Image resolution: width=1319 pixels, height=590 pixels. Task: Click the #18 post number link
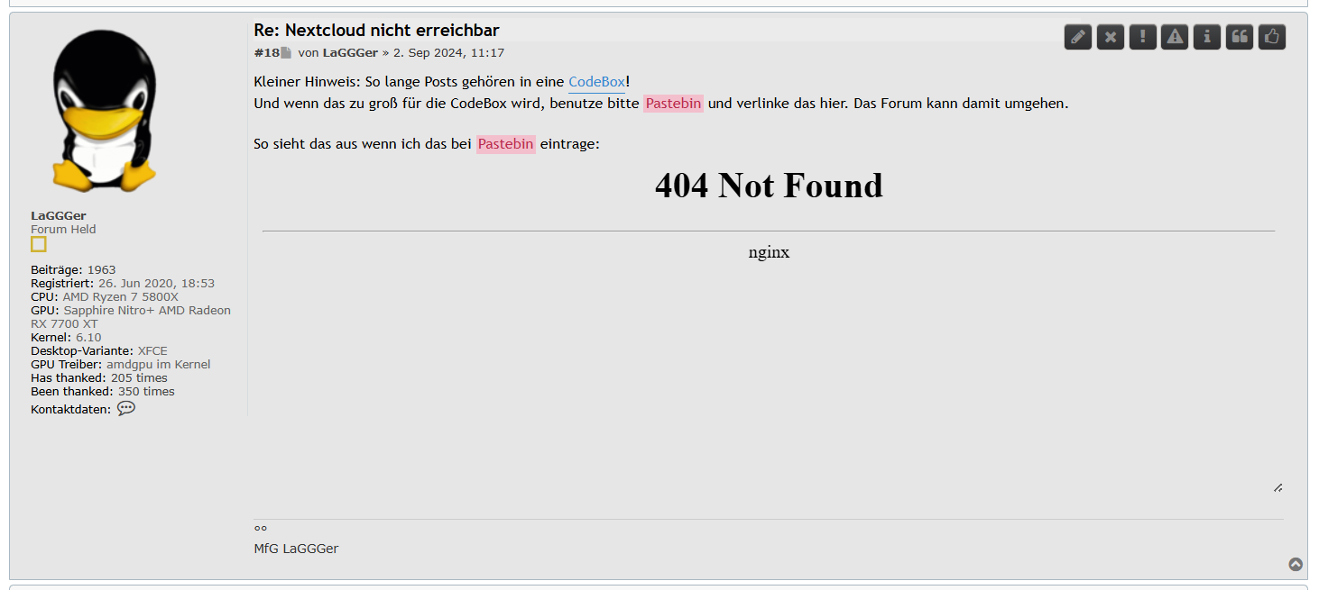click(266, 53)
